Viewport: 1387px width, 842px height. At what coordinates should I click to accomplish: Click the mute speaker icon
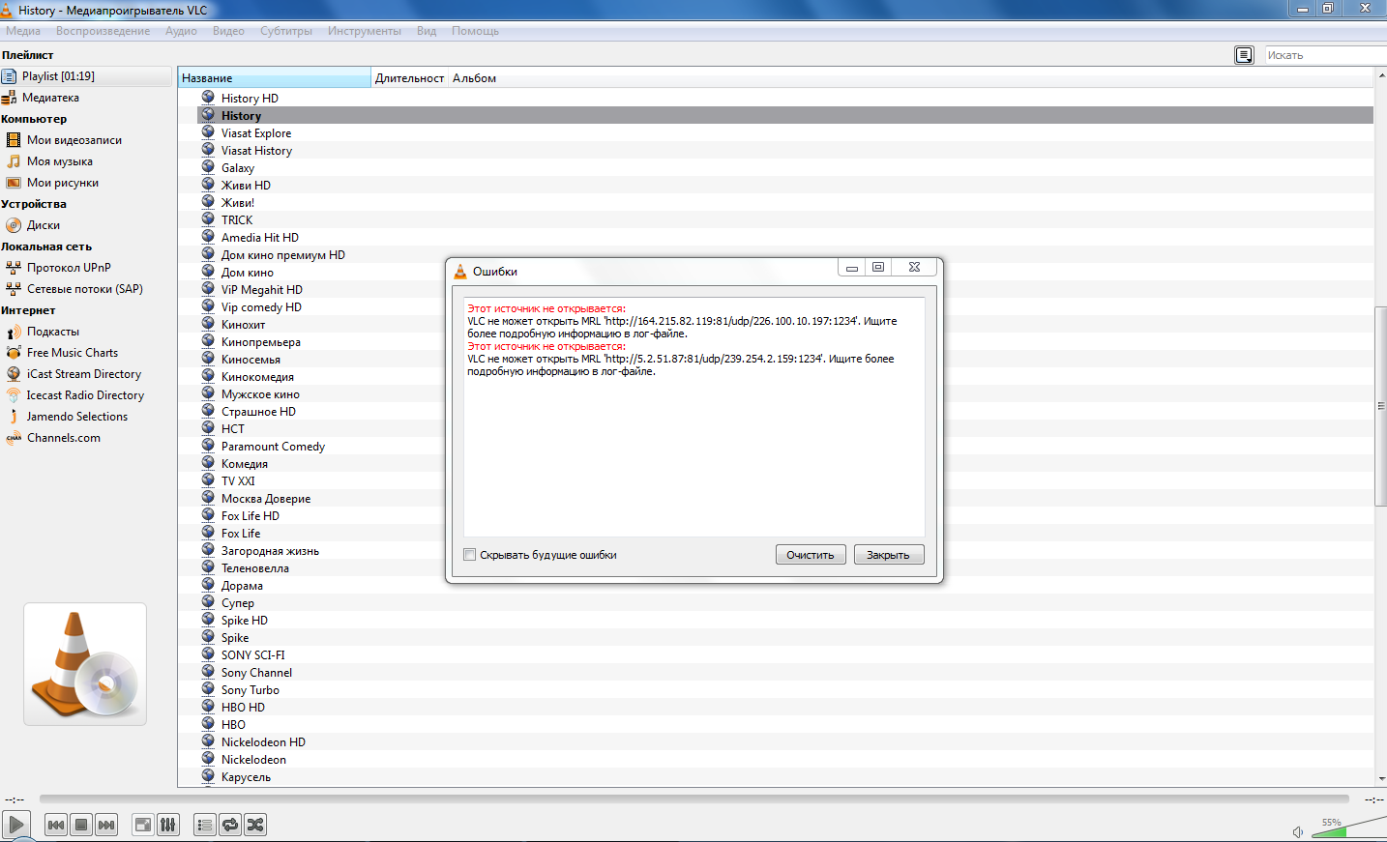point(1298,831)
